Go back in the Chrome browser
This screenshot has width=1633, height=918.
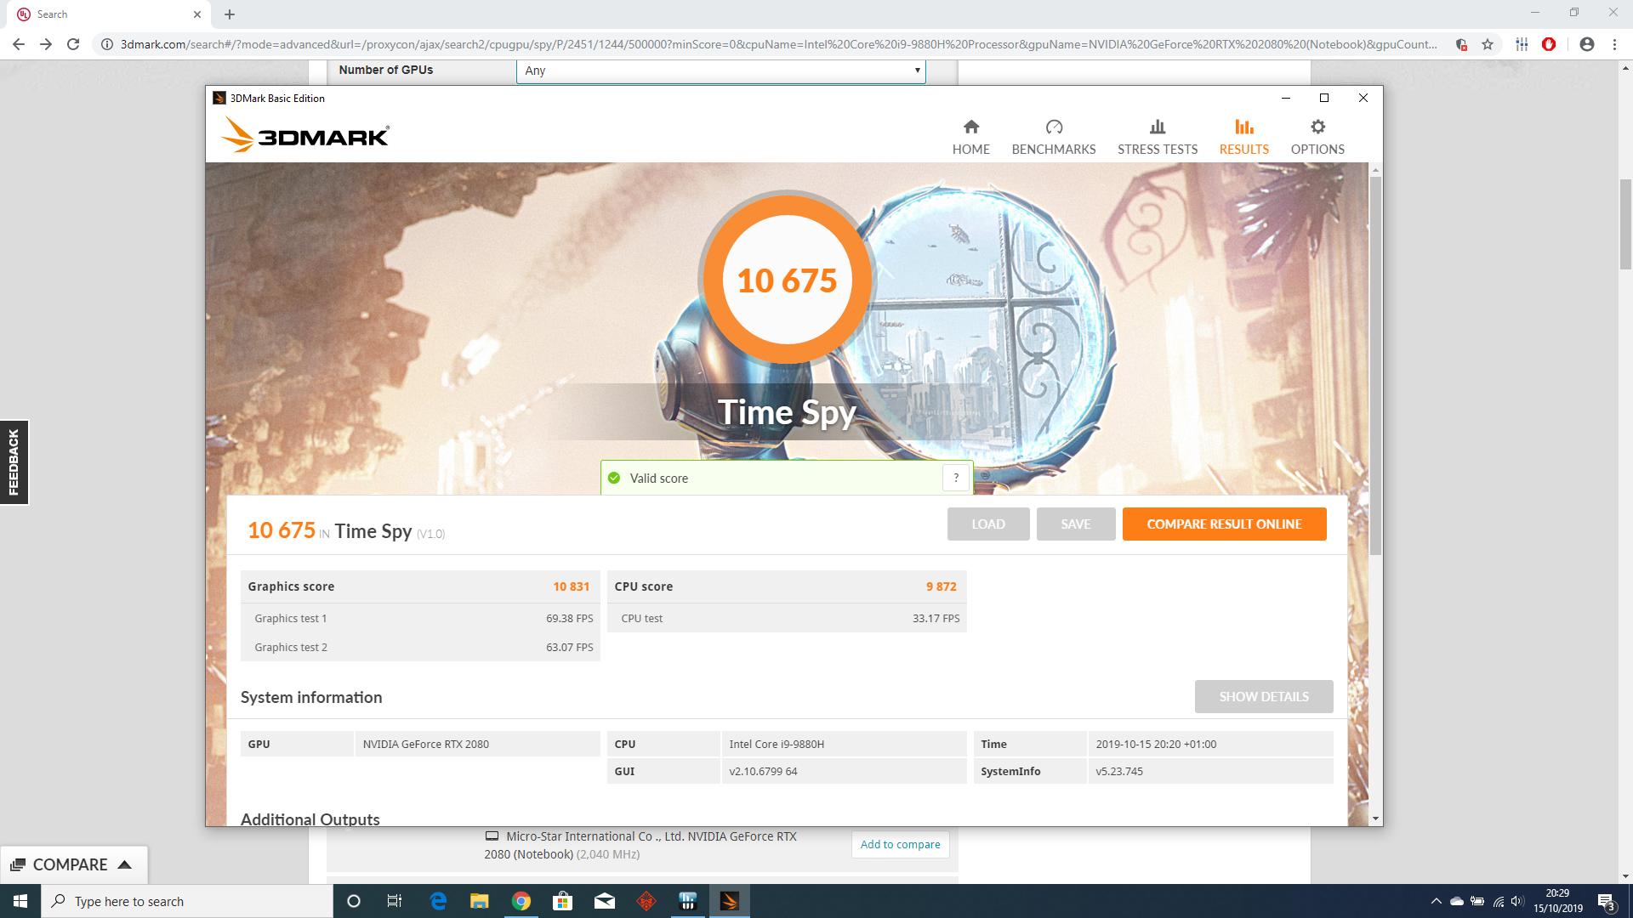(19, 44)
